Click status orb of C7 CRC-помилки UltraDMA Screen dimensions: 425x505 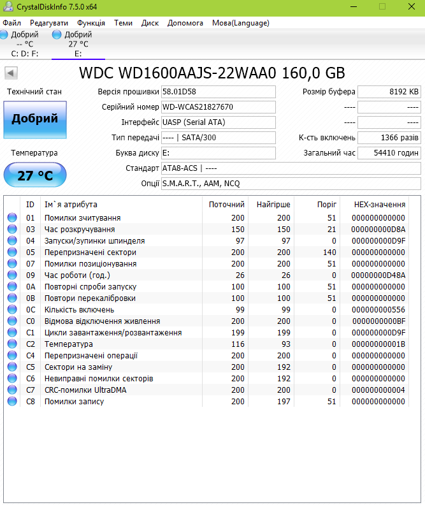(12, 390)
